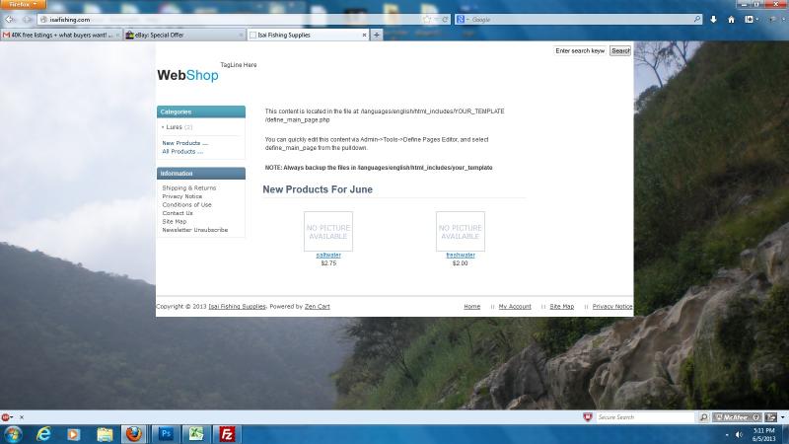Open Windows Explorer folder icon in taskbar
The width and height of the screenshot is (789, 444).
(x=105, y=434)
